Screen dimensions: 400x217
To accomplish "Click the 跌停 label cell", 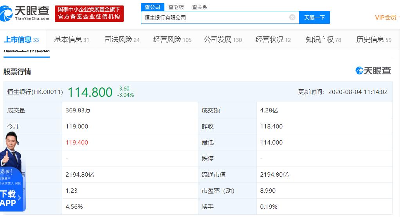I will 227,159.
